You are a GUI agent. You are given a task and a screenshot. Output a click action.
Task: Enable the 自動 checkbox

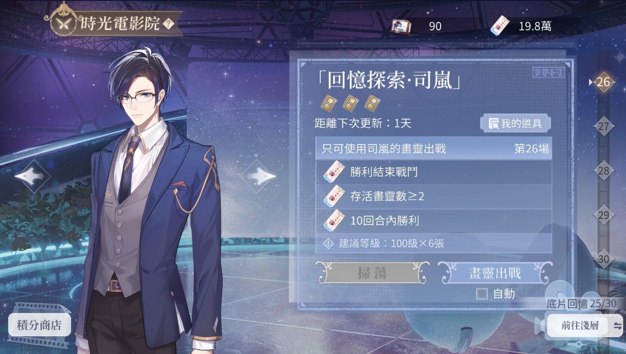[482, 294]
